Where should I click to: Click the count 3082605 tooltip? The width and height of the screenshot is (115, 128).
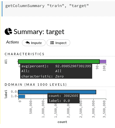[63, 98]
